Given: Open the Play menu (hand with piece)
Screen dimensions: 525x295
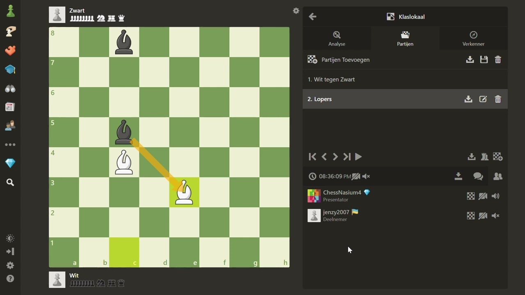Looking at the screenshot, I should [x=10, y=31].
